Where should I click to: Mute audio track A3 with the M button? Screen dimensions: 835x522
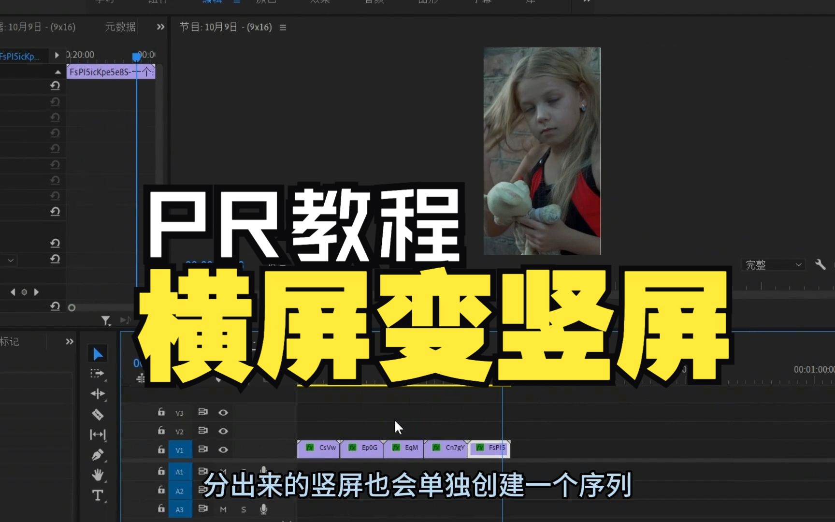[x=223, y=509]
